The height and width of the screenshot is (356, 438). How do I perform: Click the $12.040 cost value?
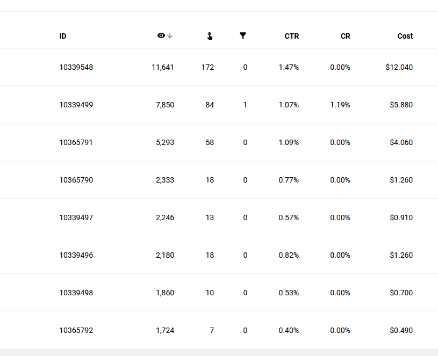[x=399, y=67]
